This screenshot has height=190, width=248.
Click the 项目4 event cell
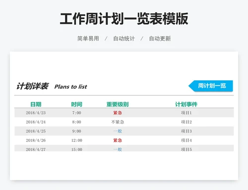tap(186, 140)
